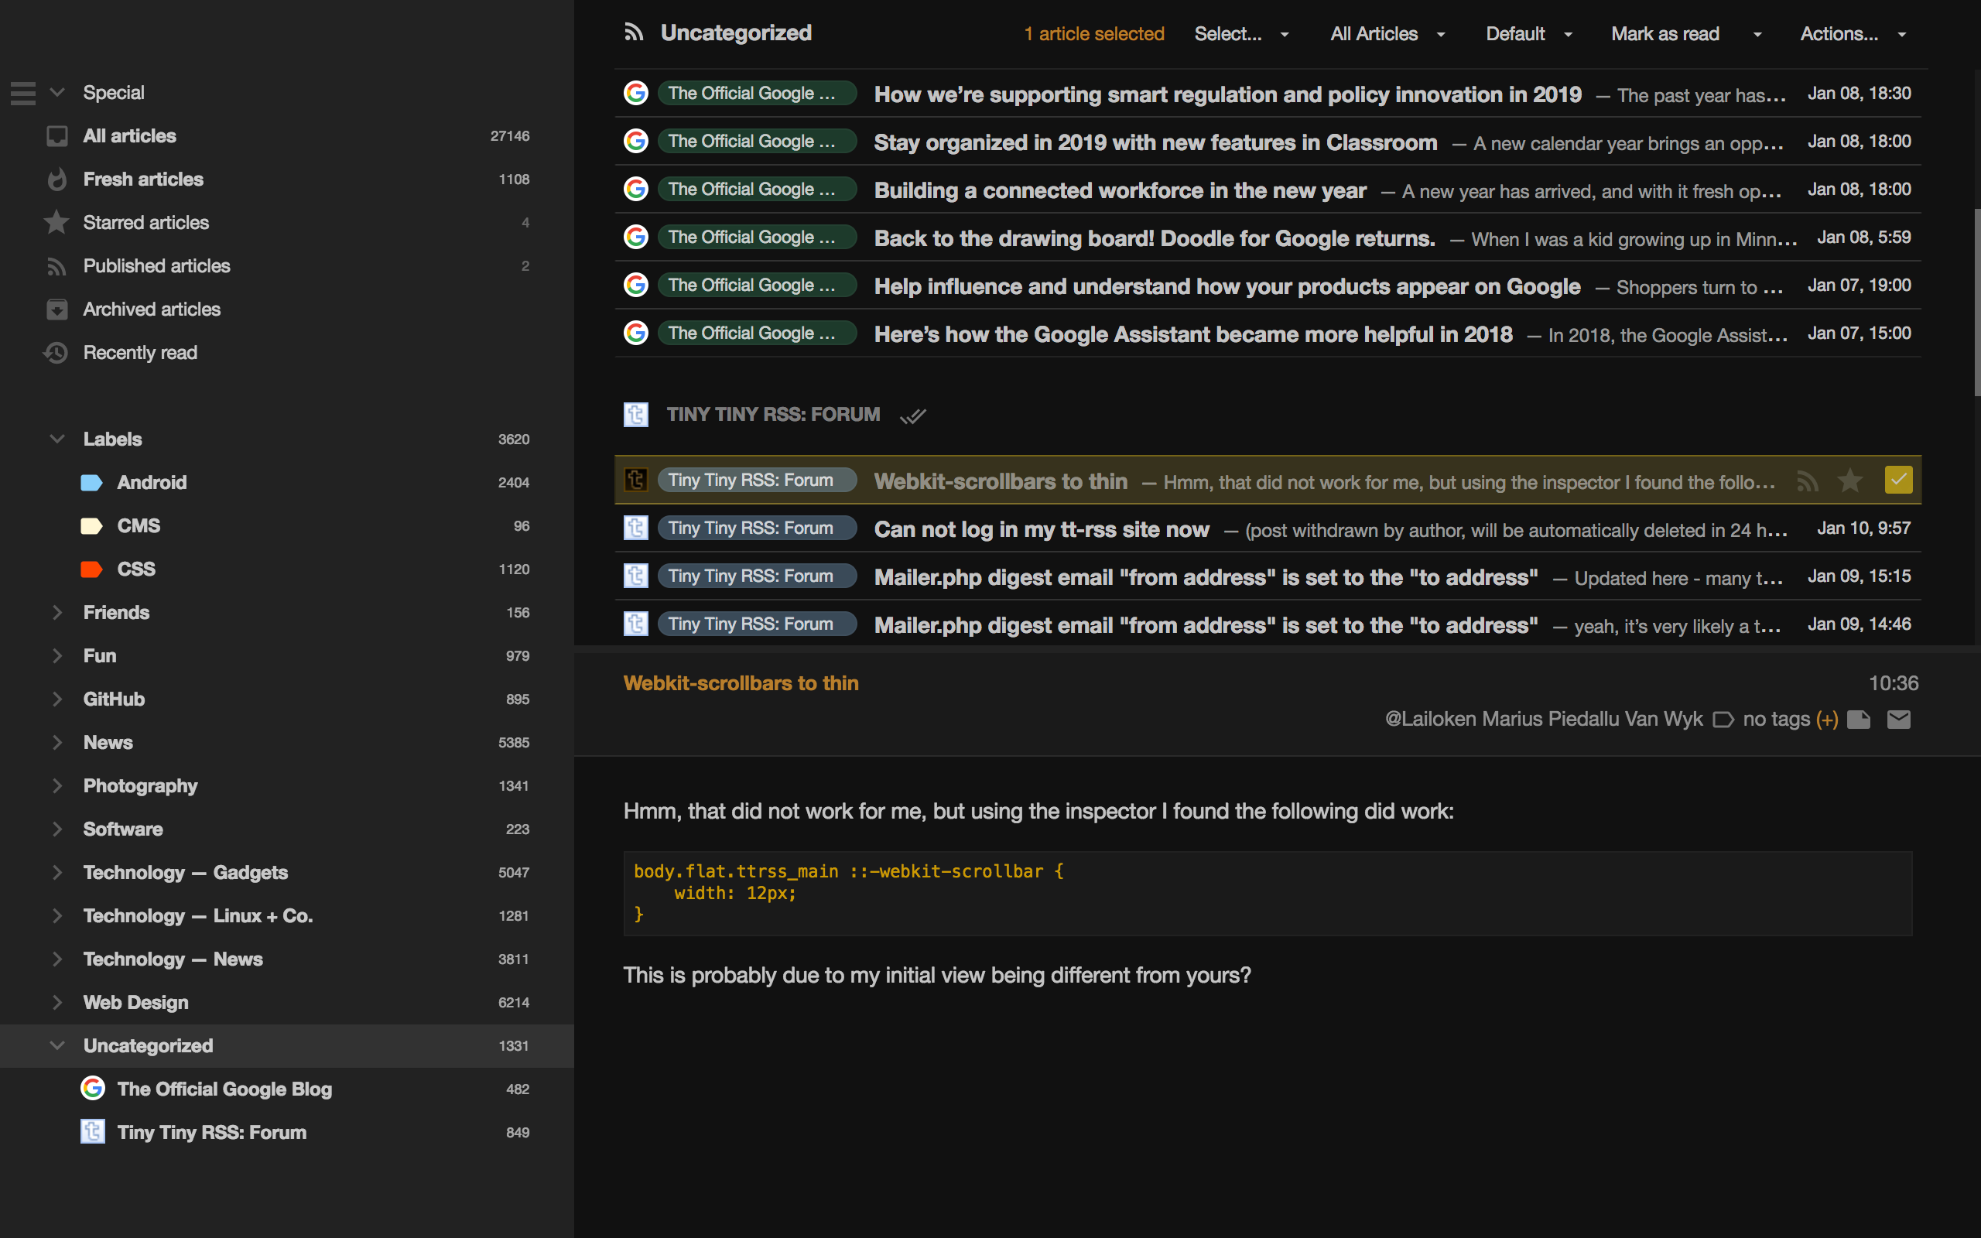This screenshot has width=1981, height=1238.
Task: Click the star icon for Starred articles
Action: coord(56,223)
